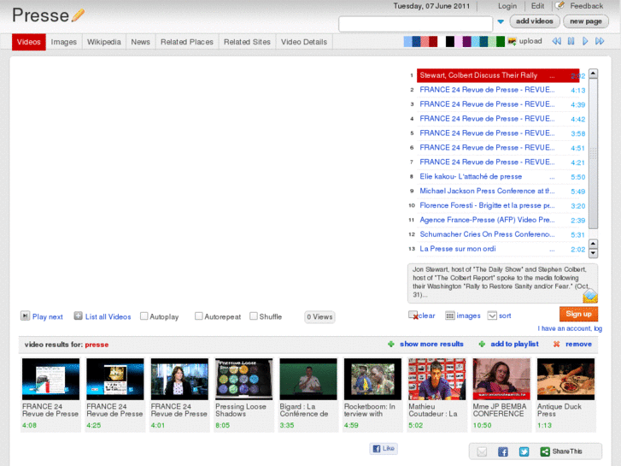Enable the Autoplay checkbox

[x=144, y=316]
